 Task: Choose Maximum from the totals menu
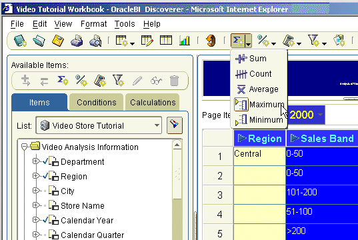259,105
